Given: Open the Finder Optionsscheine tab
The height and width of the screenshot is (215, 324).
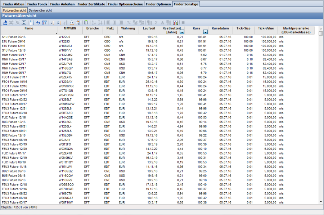Looking at the screenshot, I should (x=125, y=4).
